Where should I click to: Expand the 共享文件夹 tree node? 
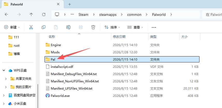click(6, 79)
